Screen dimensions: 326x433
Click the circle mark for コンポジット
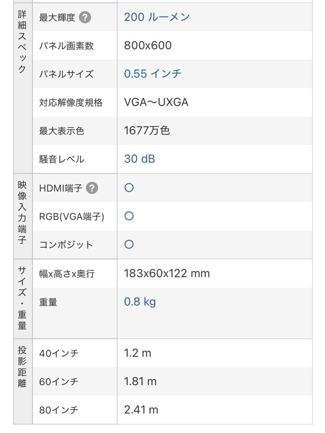129,244
